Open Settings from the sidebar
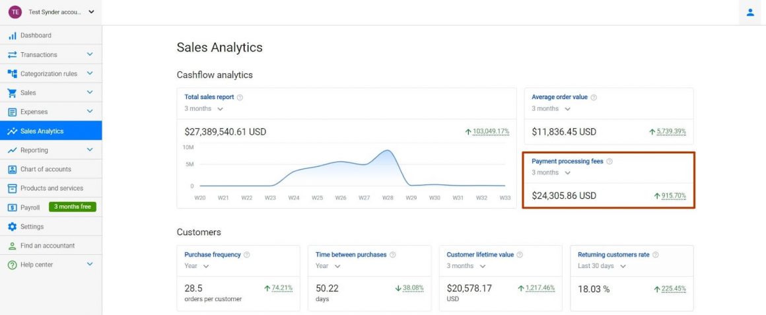 coord(32,227)
